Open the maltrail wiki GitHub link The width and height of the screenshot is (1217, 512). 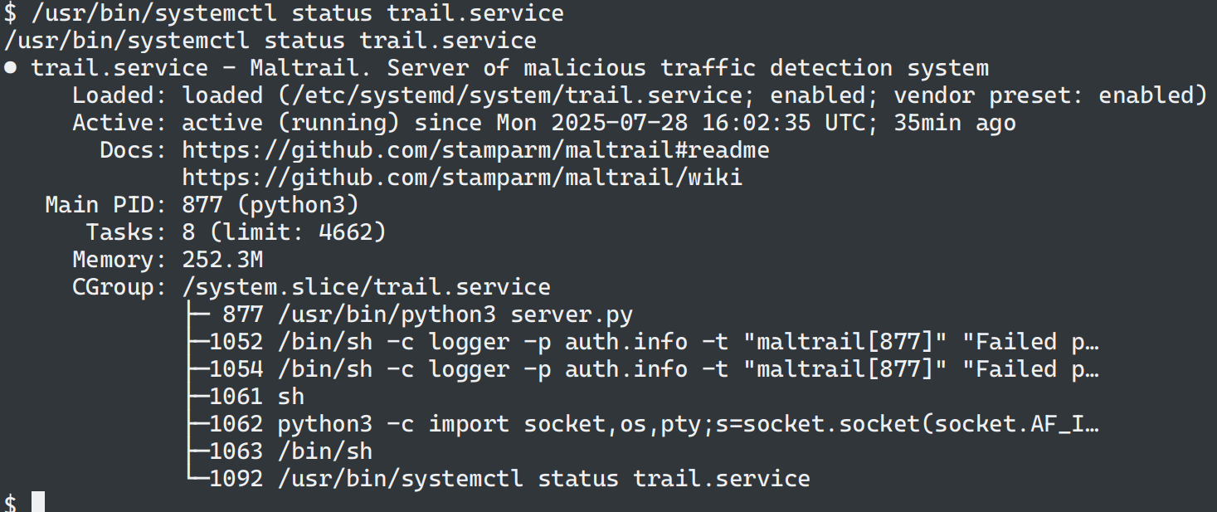pyautogui.click(x=462, y=178)
